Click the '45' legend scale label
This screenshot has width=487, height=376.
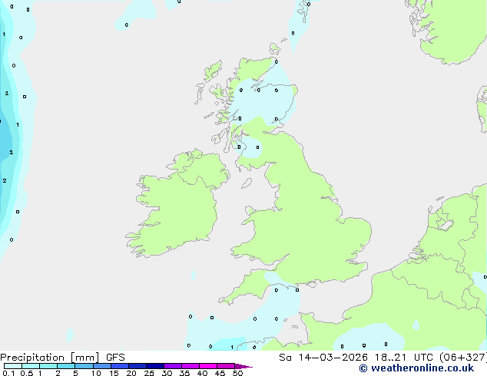(220, 373)
